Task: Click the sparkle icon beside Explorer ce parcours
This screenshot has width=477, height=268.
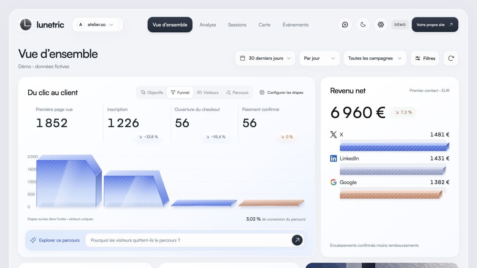Action: click(x=33, y=240)
